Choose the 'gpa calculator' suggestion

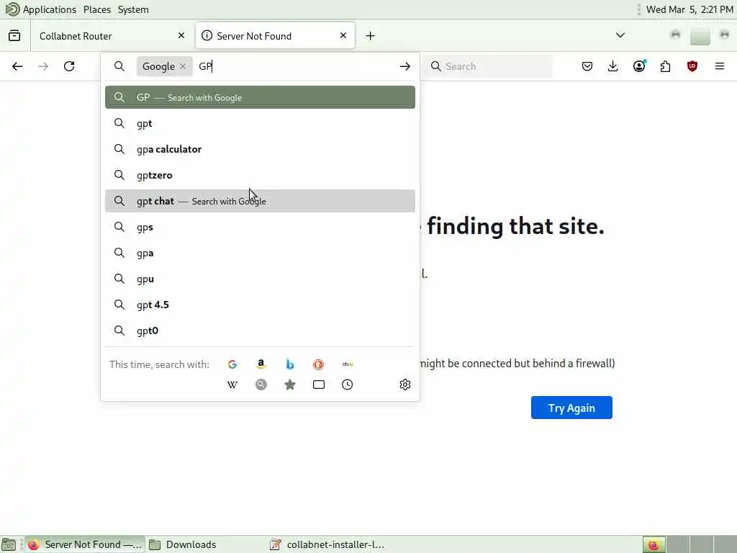[x=260, y=149]
